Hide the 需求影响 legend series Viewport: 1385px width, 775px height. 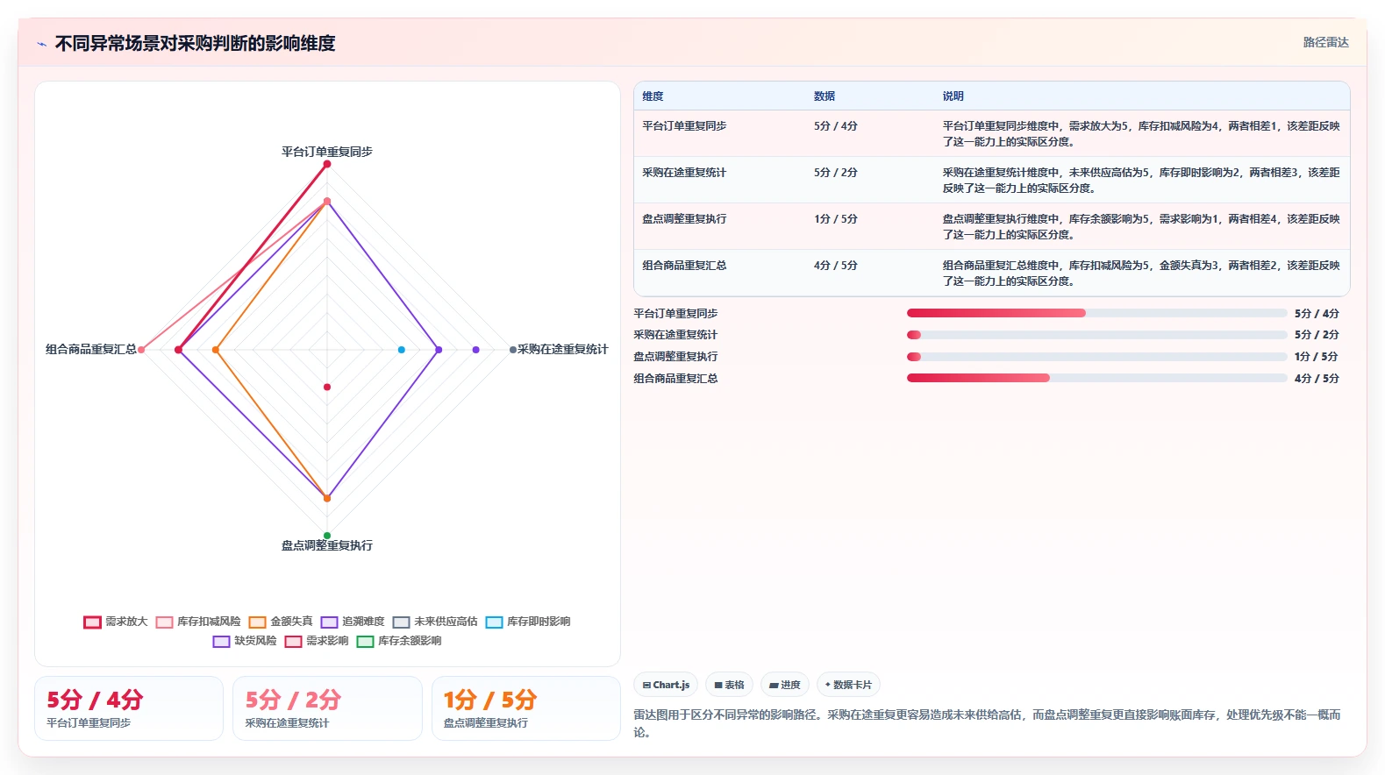coord(317,641)
